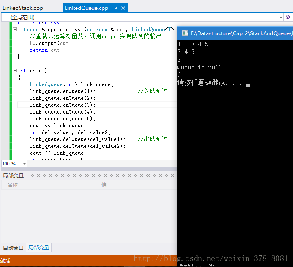Click the line link_queue.enQueue(4)
The image size is (293, 267).
click(x=62, y=112)
